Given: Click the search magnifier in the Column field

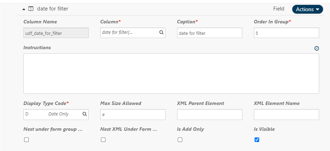Looking at the screenshot, I should pyautogui.click(x=161, y=32).
